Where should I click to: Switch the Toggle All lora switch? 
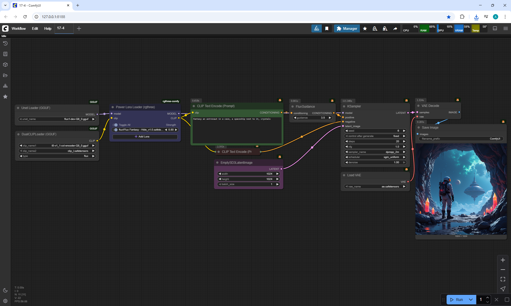coord(115,125)
